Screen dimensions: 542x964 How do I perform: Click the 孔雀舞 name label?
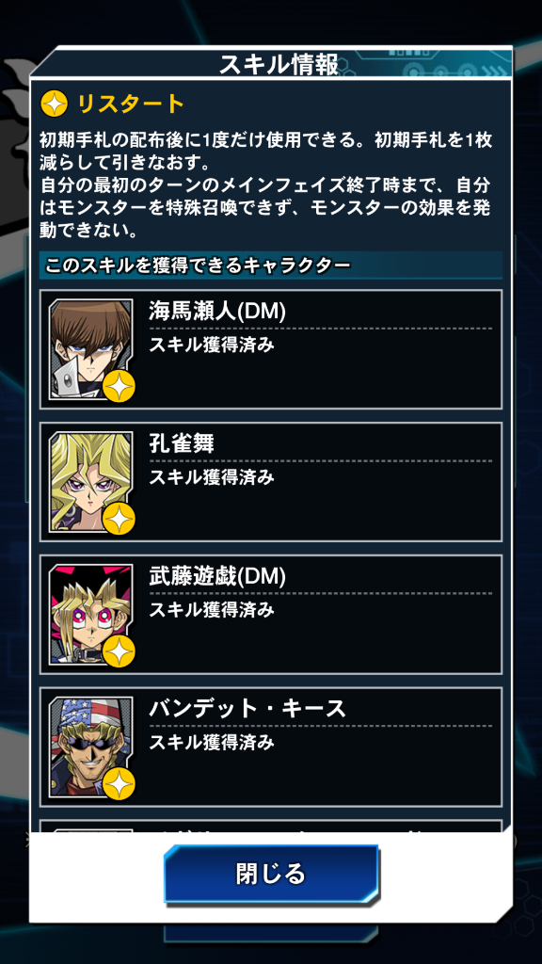[182, 444]
